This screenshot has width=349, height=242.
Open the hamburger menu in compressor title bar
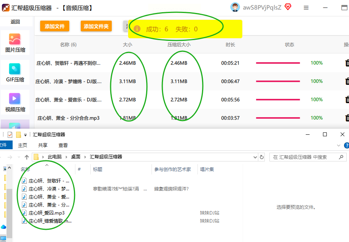coord(306,8)
